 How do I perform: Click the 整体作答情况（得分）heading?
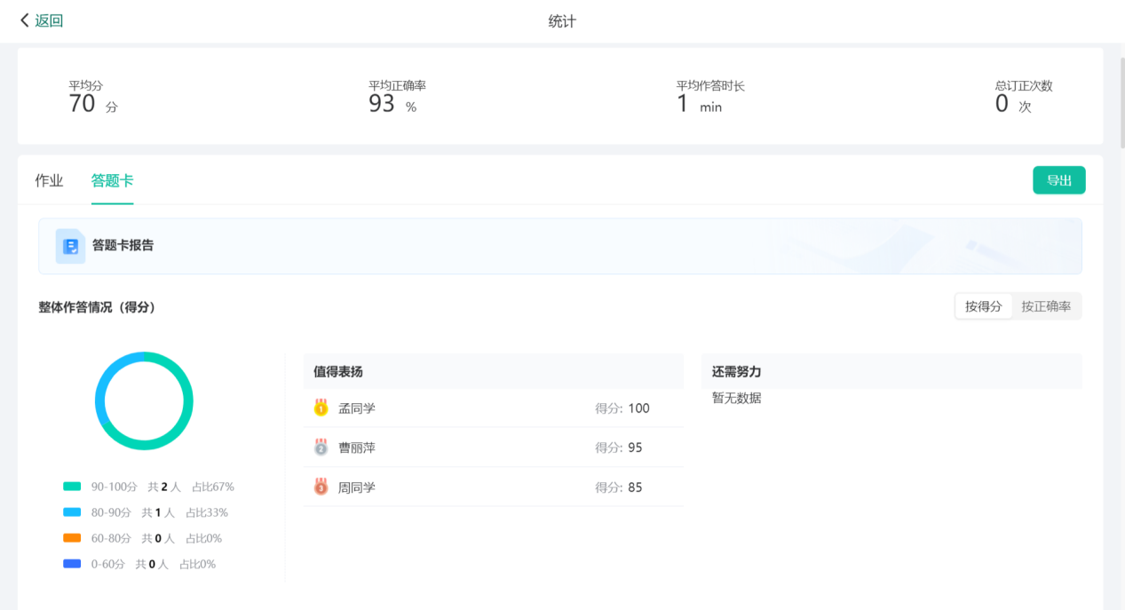(97, 306)
